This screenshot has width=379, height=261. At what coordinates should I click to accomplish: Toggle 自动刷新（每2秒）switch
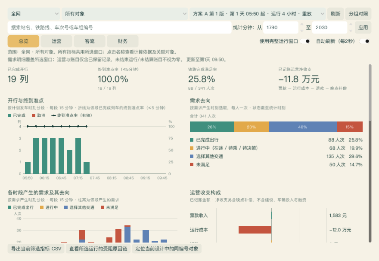tap(364, 41)
